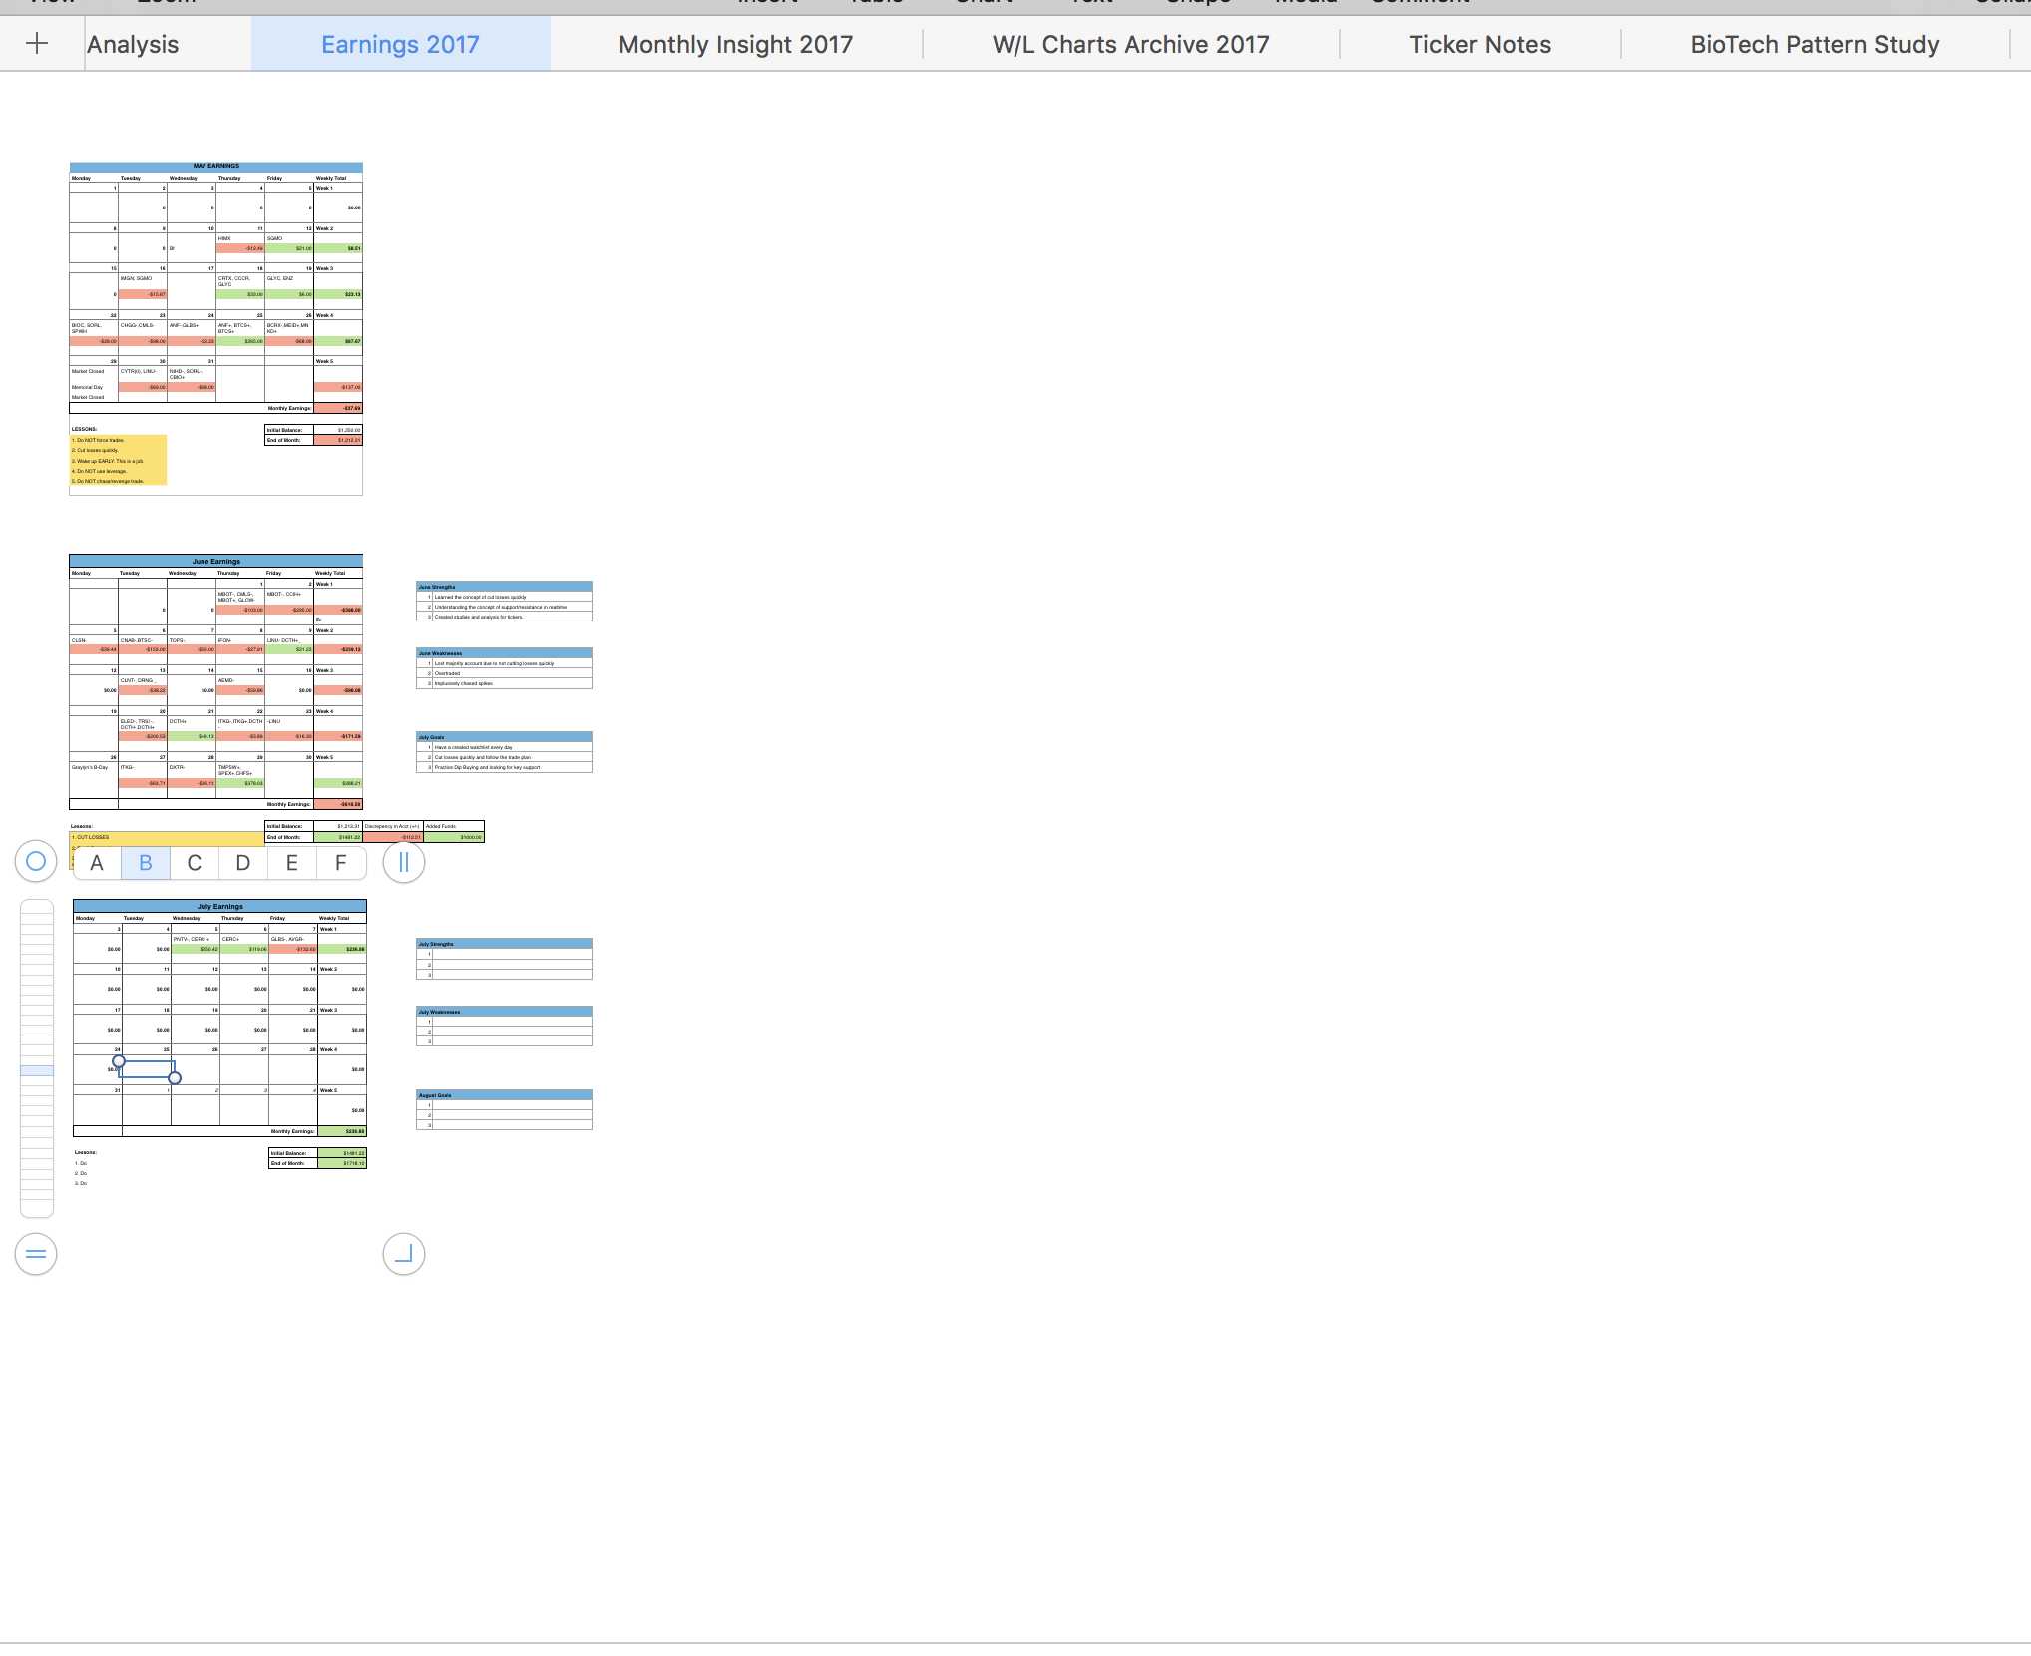Screen dimensions: 2031x1656
Task: Click top-left selection handle of selected cell
Action: click(x=119, y=1061)
